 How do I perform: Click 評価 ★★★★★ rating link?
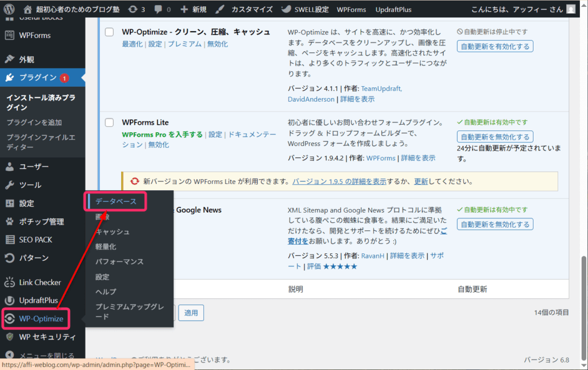[x=332, y=267]
